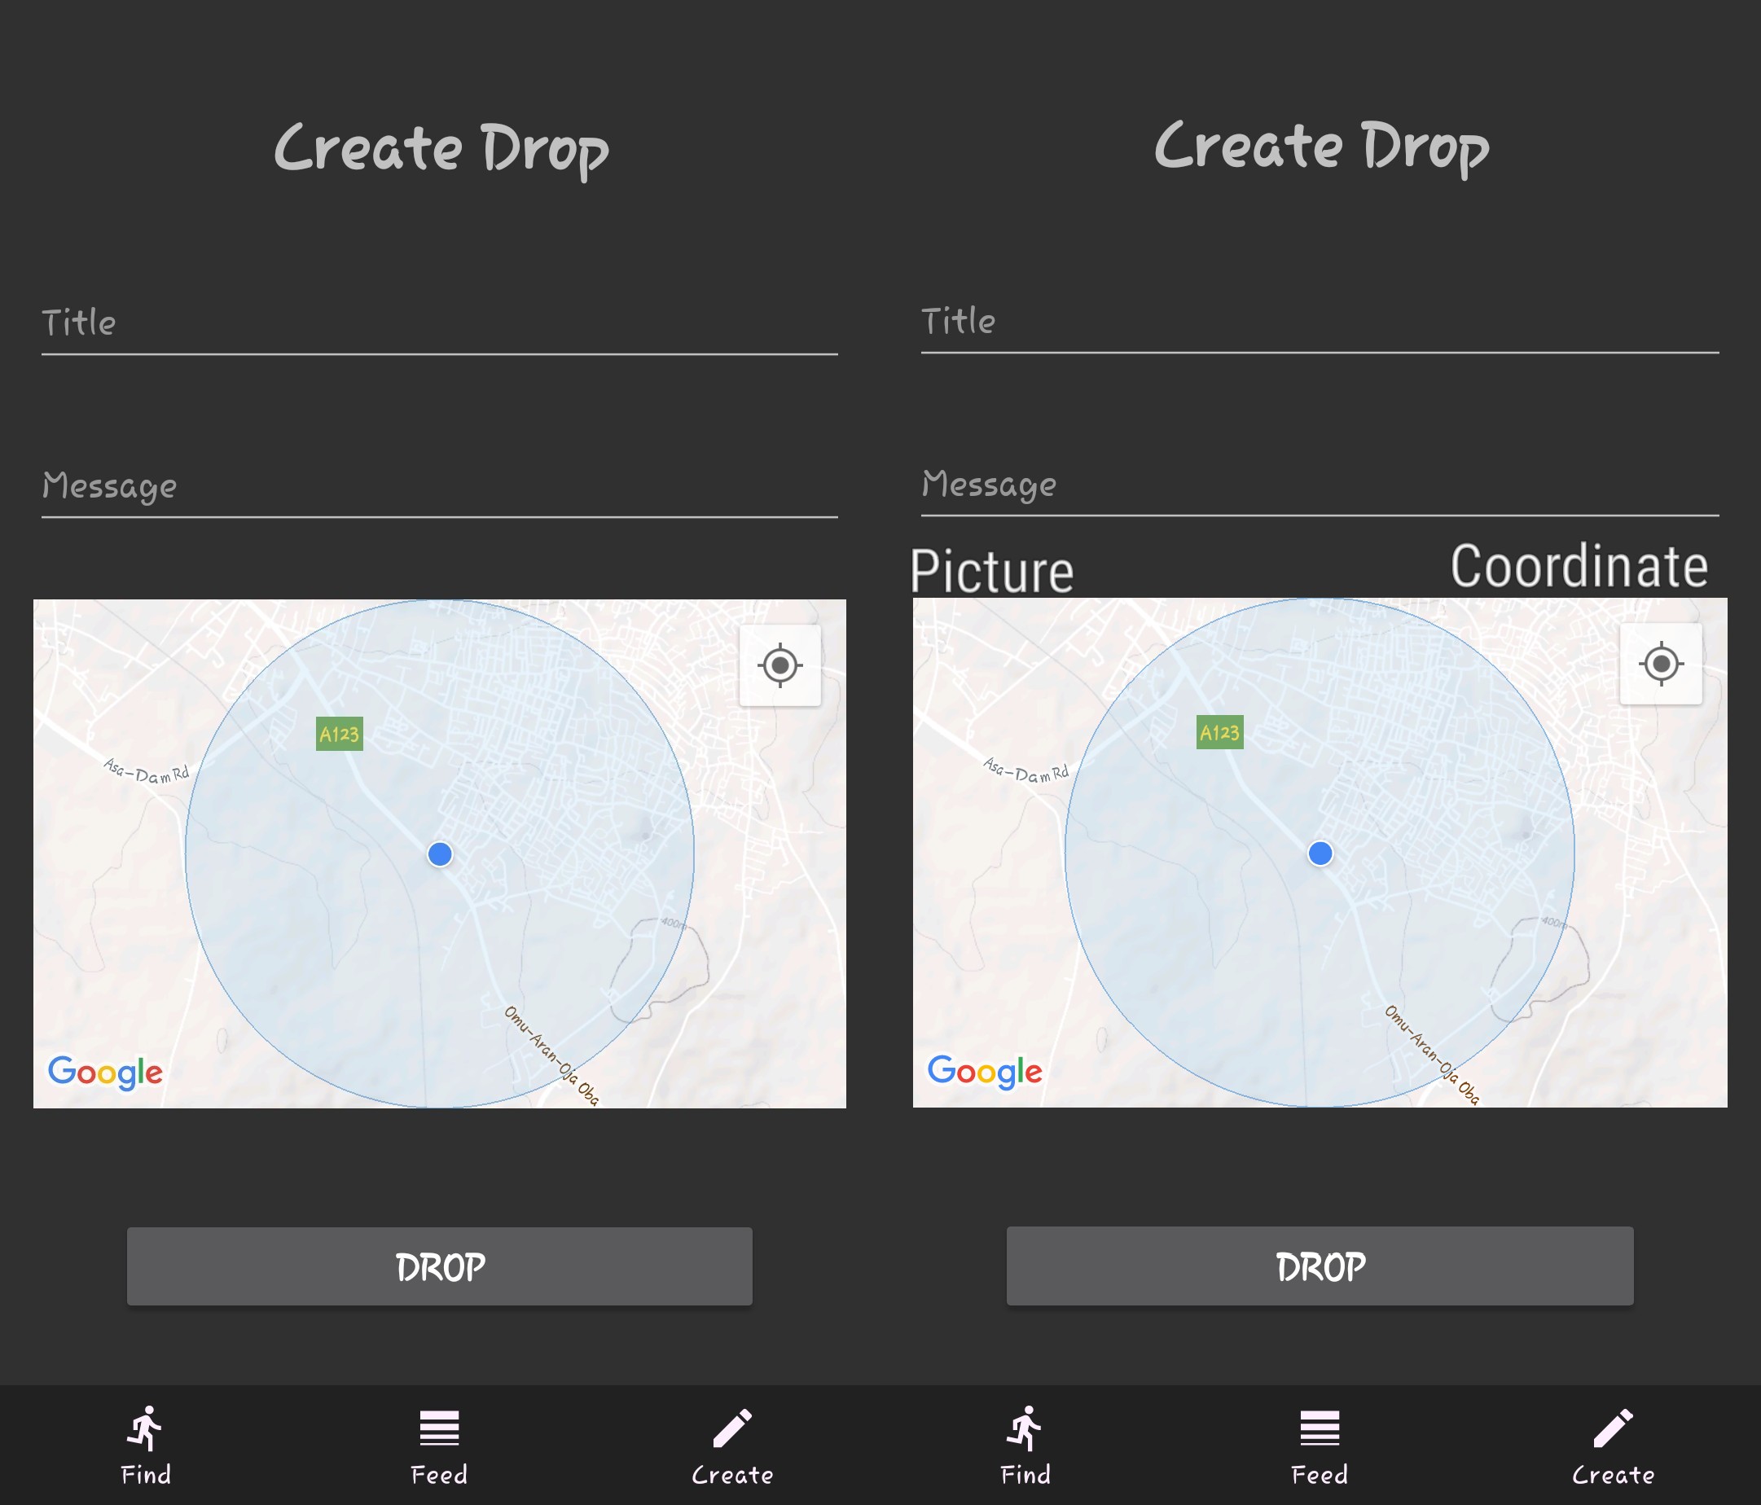1761x1505 pixels.
Task: Select Create pencil icon in left navbar
Action: click(731, 1428)
